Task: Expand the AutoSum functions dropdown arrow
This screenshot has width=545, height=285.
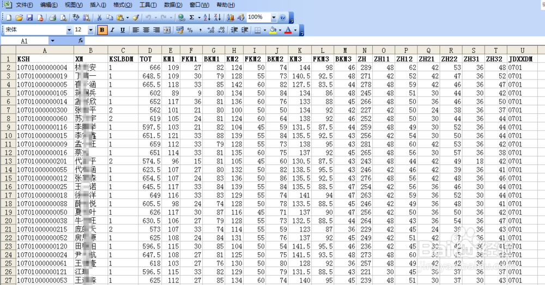Action: [199, 17]
